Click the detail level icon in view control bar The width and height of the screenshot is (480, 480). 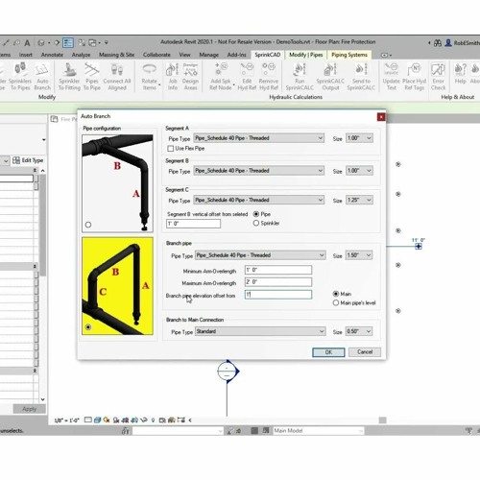(x=88, y=420)
